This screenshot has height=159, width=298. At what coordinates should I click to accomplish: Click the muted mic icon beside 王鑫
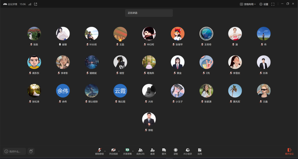tap(261, 102)
